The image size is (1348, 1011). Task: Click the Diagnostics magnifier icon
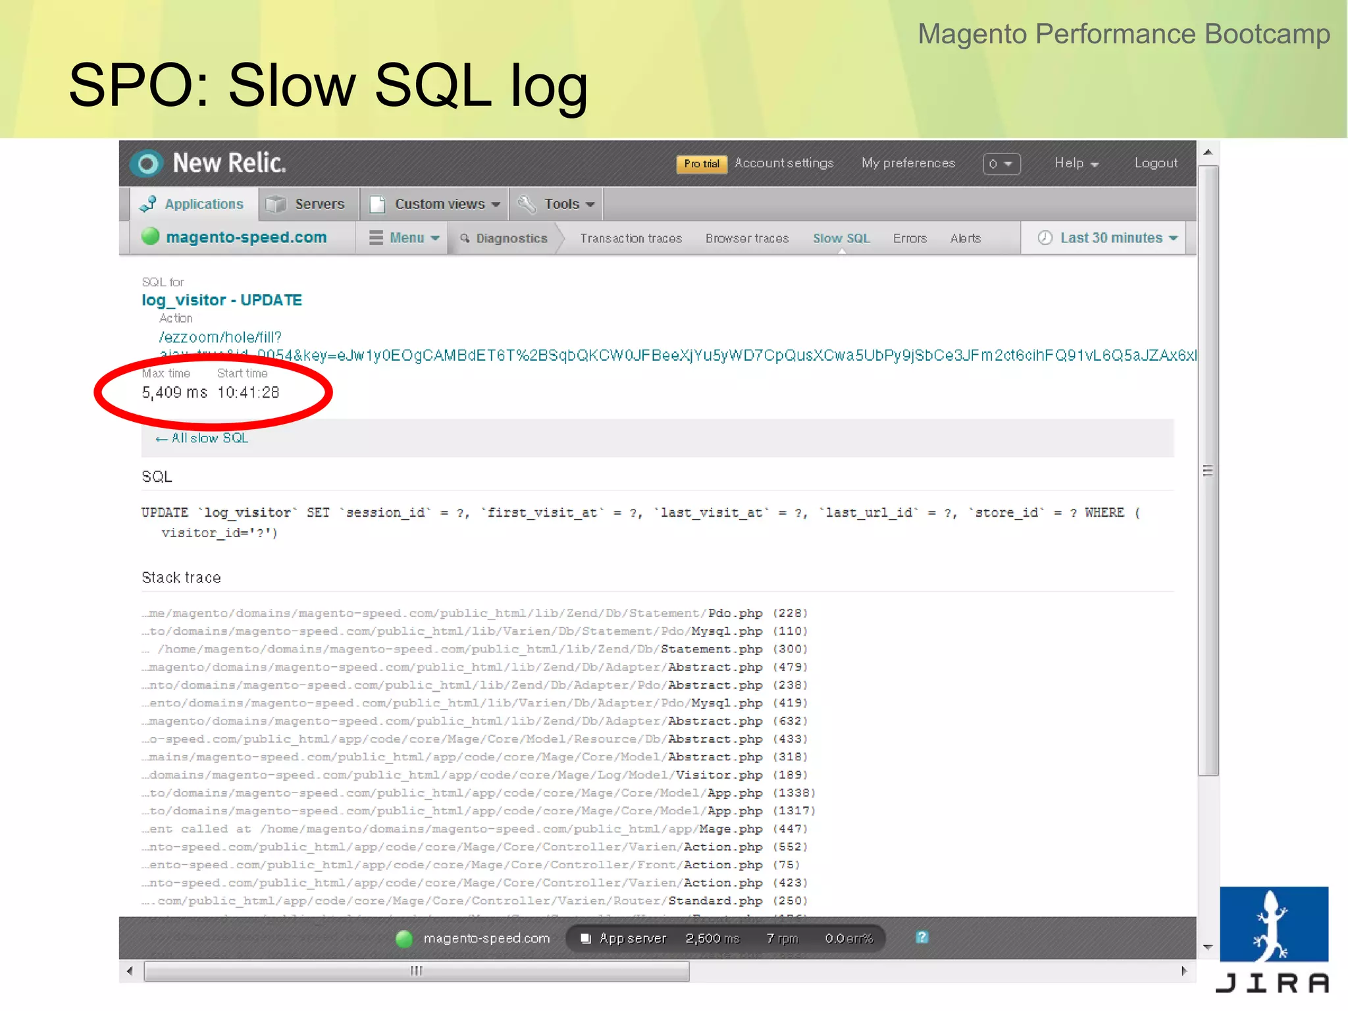coord(465,238)
